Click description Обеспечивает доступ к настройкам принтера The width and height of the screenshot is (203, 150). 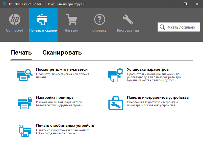point(152,104)
